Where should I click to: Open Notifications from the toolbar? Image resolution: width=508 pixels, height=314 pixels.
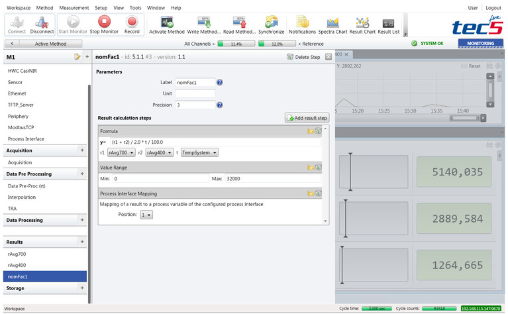(x=302, y=25)
